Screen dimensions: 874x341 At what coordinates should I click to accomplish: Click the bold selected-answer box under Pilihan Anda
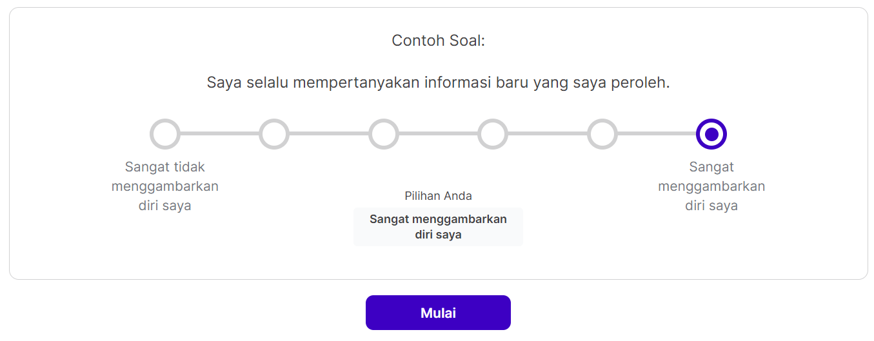tap(438, 227)
